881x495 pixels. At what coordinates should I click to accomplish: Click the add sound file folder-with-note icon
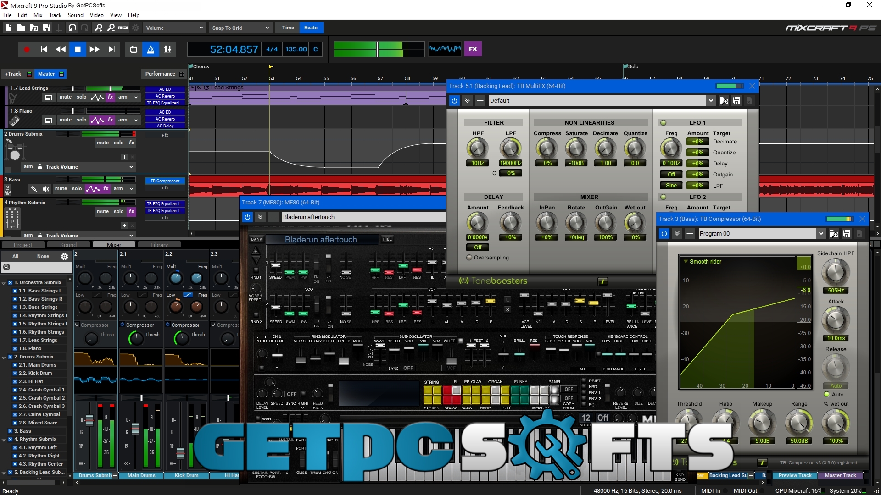coord(33,28)
